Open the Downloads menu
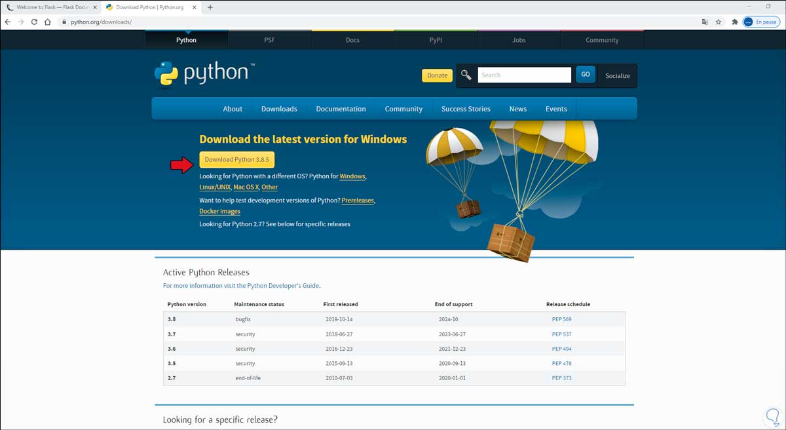Screen dimensions: 786x430 279,109
